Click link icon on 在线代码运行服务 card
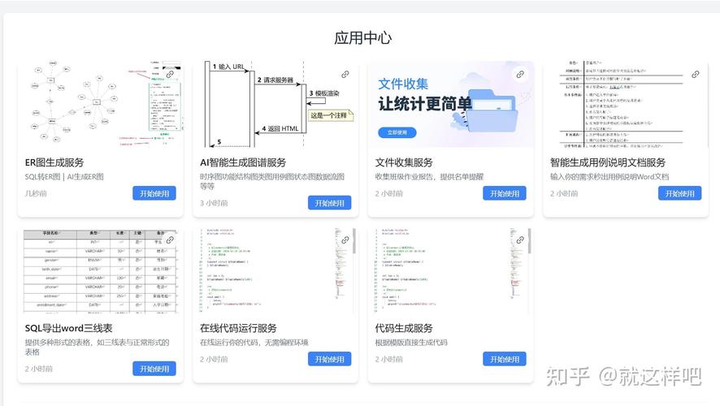Image resolution: width=720 pixels, height=406 pixels. 345,240
